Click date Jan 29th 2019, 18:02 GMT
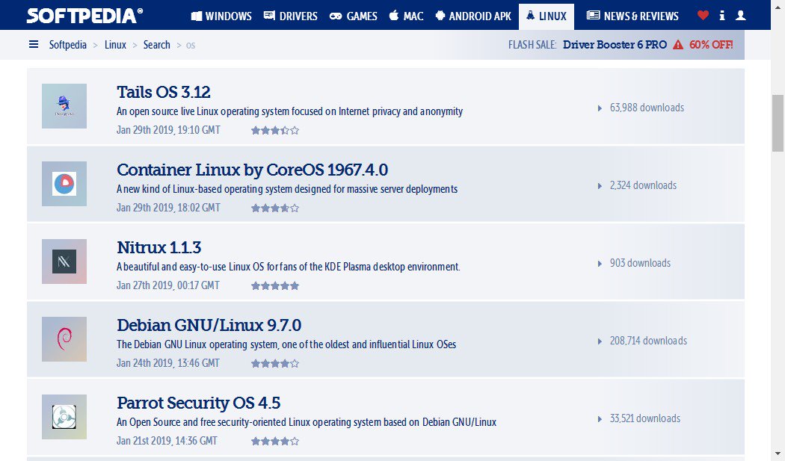Viewport: 785px width, 461px height. point(168,207)
